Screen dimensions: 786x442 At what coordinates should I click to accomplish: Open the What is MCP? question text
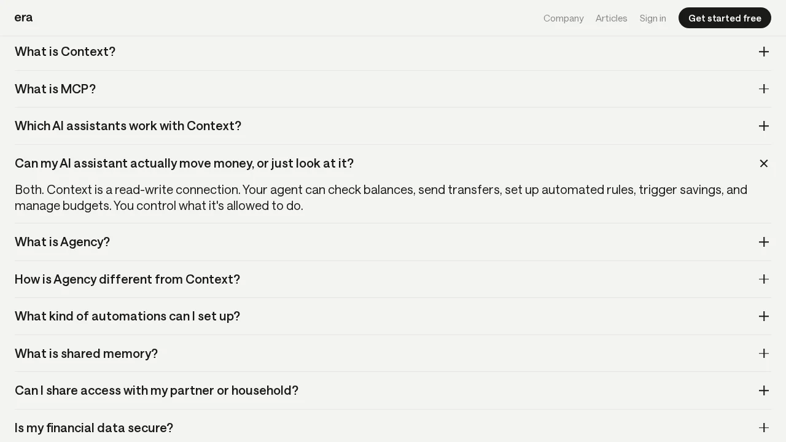coord(55,89)
